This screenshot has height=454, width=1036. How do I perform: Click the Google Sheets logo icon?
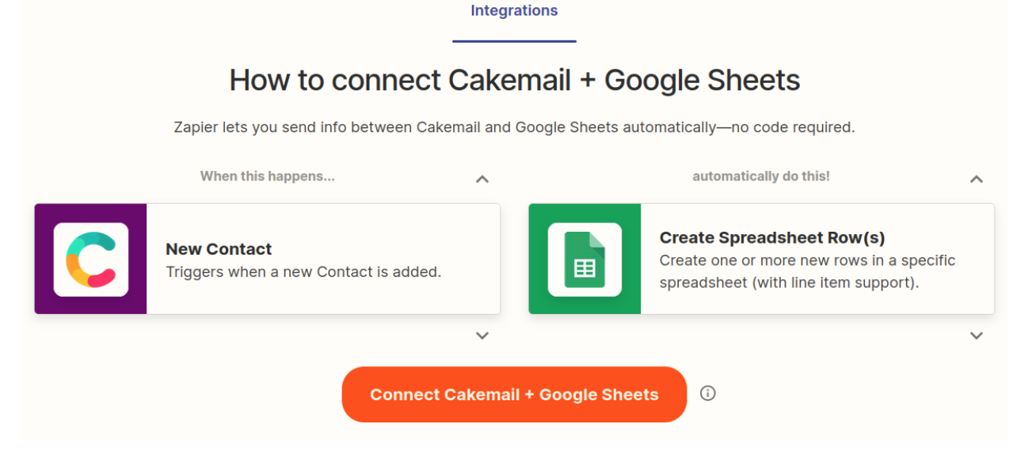pyautogui.click(x=585, y=259)
